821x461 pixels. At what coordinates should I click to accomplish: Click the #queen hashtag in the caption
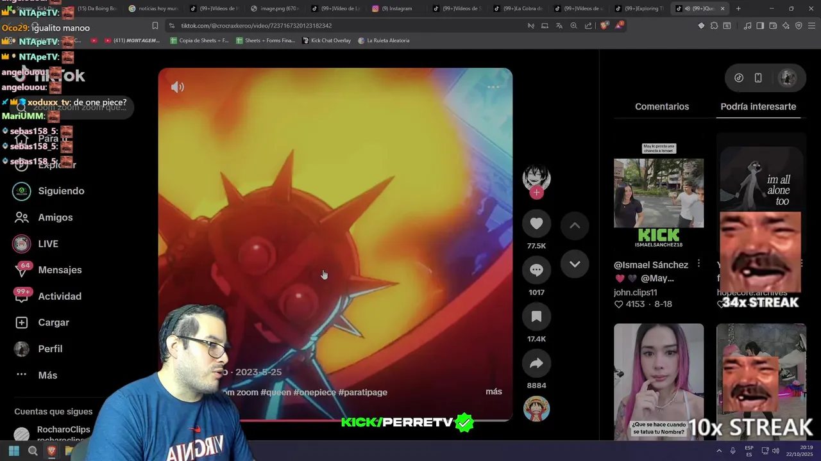tap(275, 392)
